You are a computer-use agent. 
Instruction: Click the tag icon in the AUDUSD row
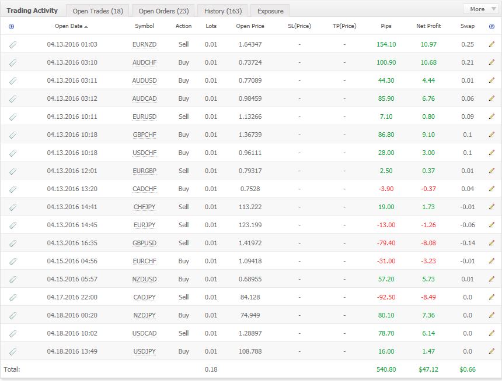point(13,81)
